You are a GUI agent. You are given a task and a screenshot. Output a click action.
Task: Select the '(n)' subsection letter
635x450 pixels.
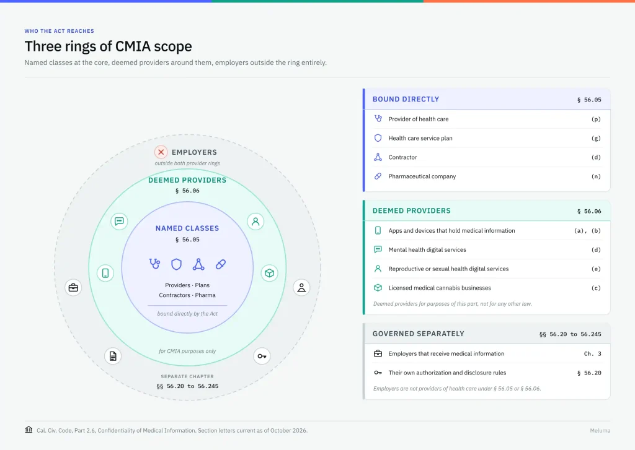(596, 176)
